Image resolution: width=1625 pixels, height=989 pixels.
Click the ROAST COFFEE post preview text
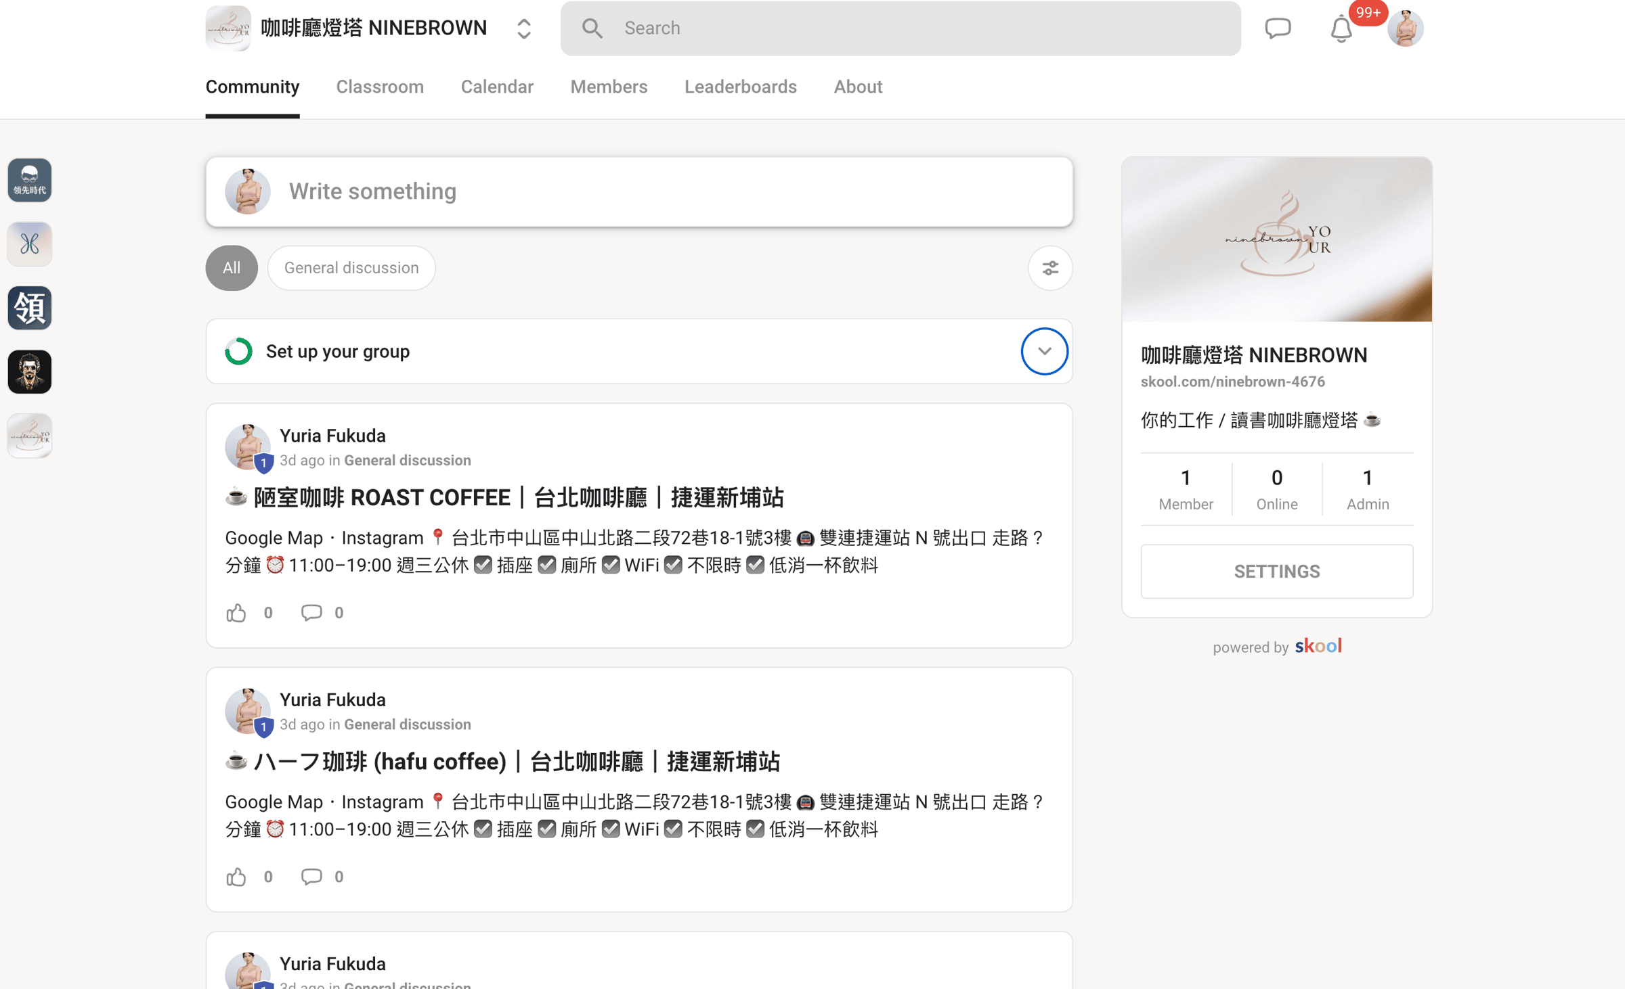635,551
